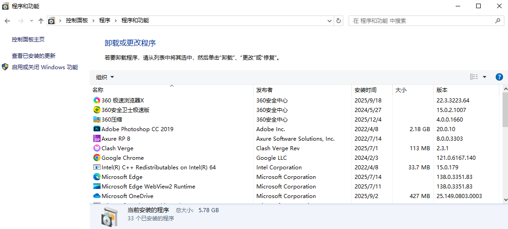
Task: Click the view layout icon
Action: (474, 77)
